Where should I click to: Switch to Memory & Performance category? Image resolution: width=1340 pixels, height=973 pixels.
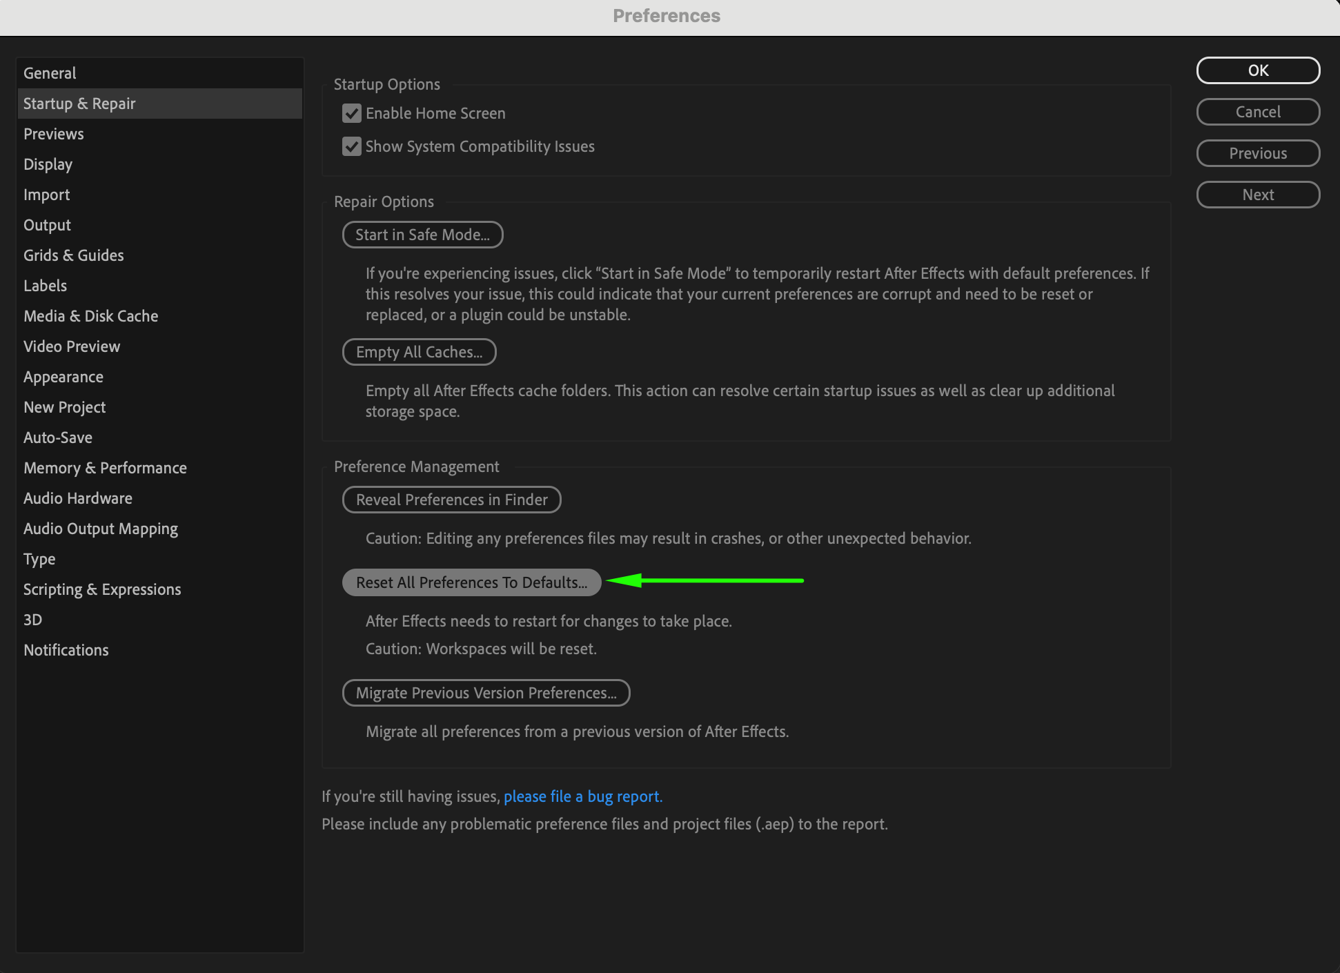(105, 468)
